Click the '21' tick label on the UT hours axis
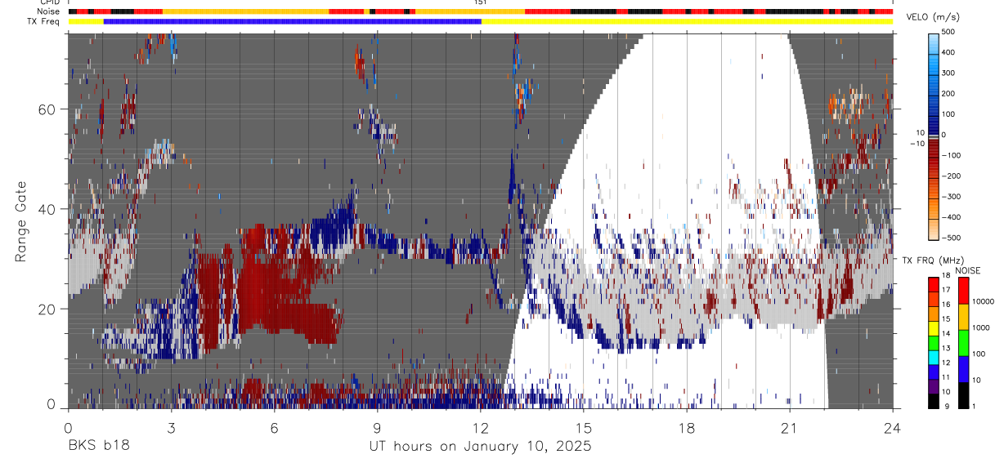Screen dimensions: 1004x463 (x=790, y=427)
